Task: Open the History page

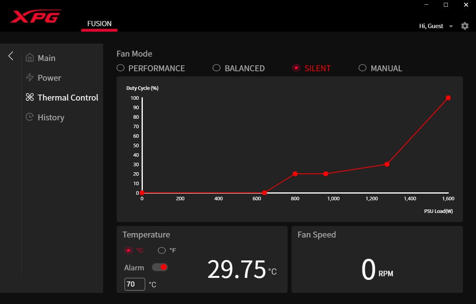Action: click(x=51, y=118)
